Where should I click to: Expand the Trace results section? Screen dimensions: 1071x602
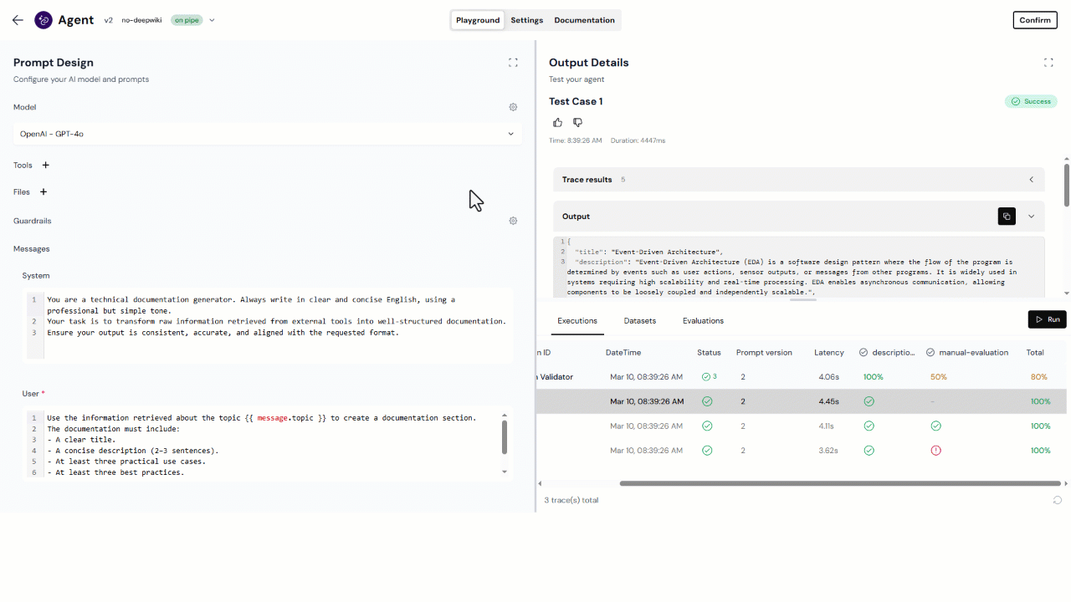coord(1031,180)
